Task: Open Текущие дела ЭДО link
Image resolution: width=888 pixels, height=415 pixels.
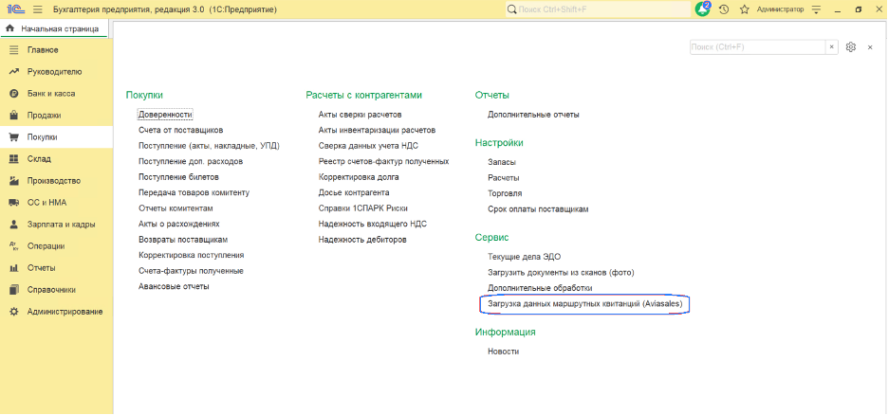Action: [525, 257]
